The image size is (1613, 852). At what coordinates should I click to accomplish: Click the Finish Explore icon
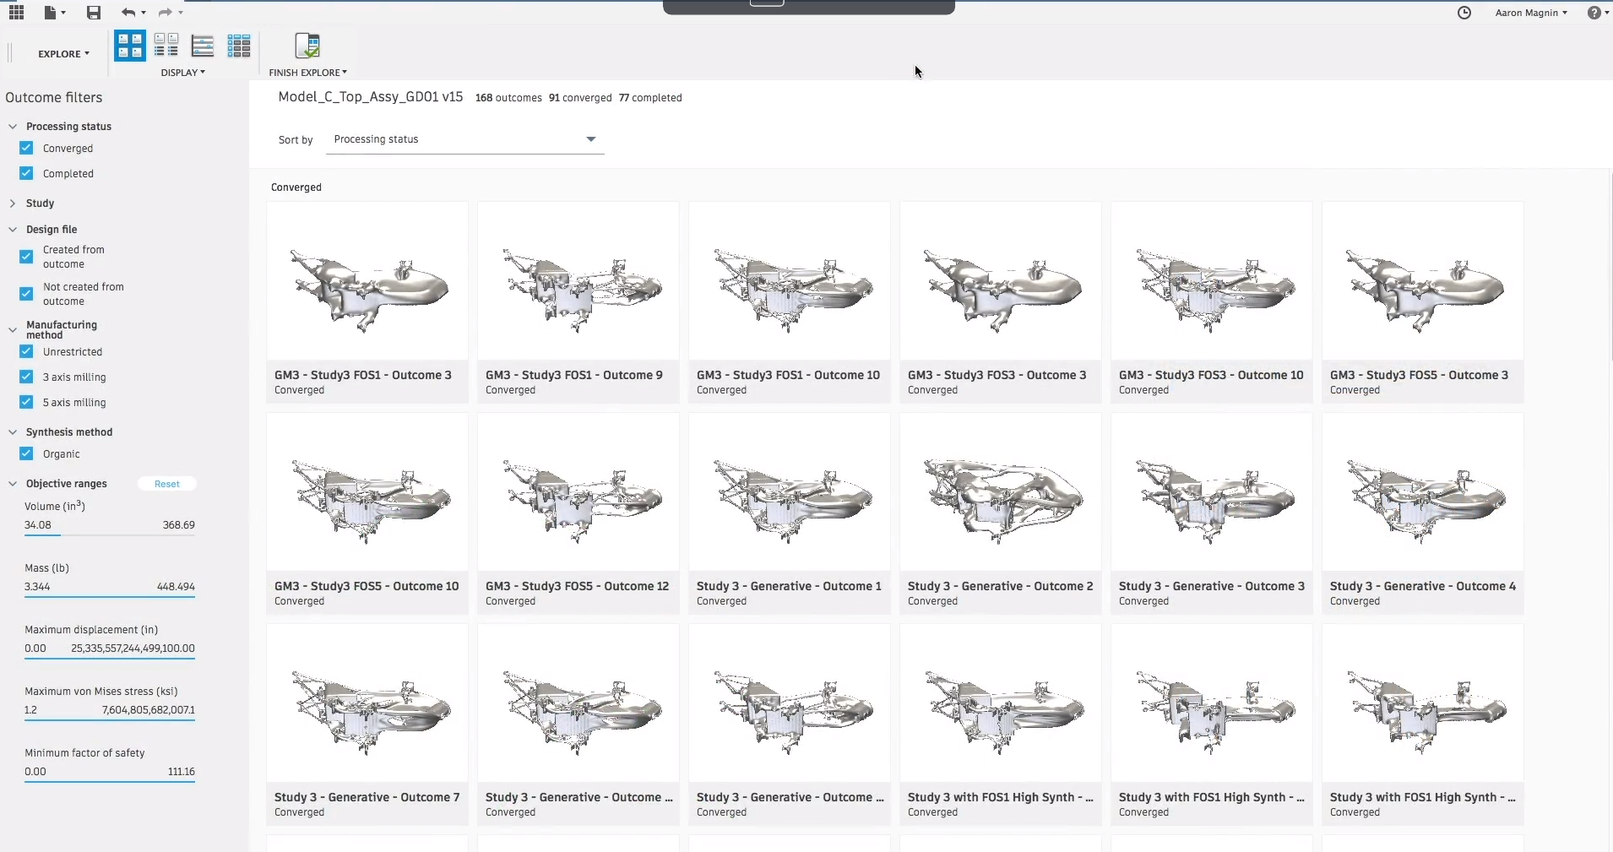307,46
